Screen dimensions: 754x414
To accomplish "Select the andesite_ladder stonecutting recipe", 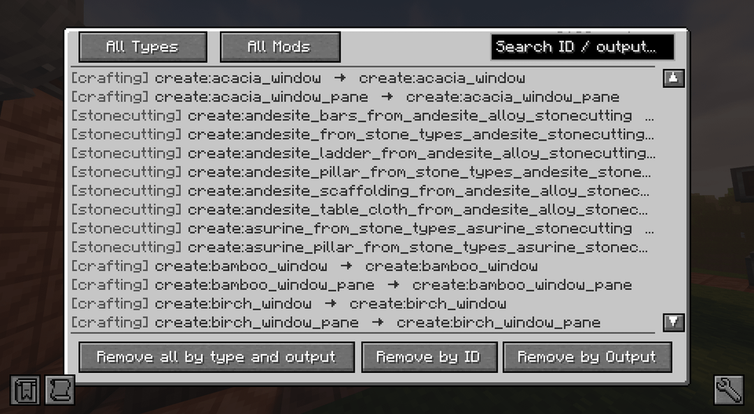I will pyautogui.click(x=363, y=153).
